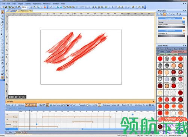Click the highlighted orange tool at toolbox bottom

(2, 77)
